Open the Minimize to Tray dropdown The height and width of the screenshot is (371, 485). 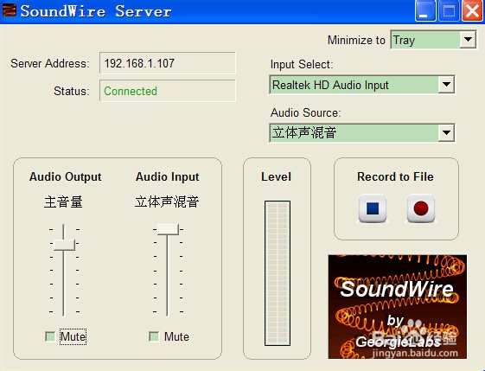pyautogui.click(x=433, y=40)
